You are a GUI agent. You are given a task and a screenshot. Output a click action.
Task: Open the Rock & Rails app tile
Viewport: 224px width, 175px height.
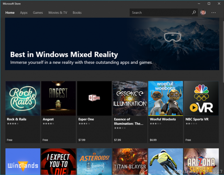[23, 112]
